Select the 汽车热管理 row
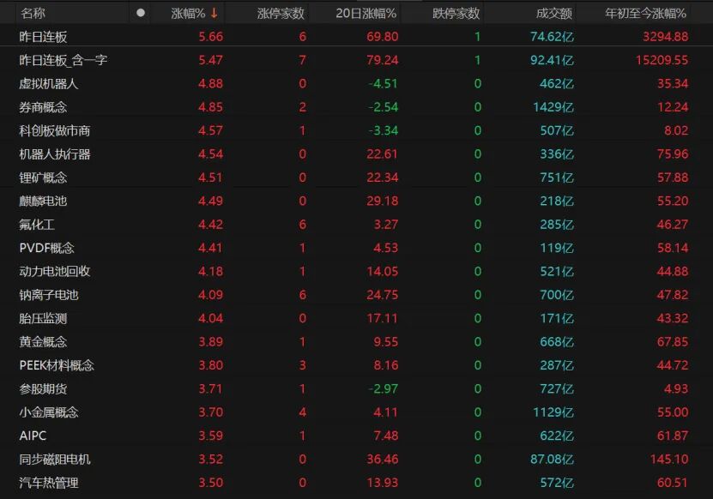Viewport: 713px width, 499px height. point(49,483)
